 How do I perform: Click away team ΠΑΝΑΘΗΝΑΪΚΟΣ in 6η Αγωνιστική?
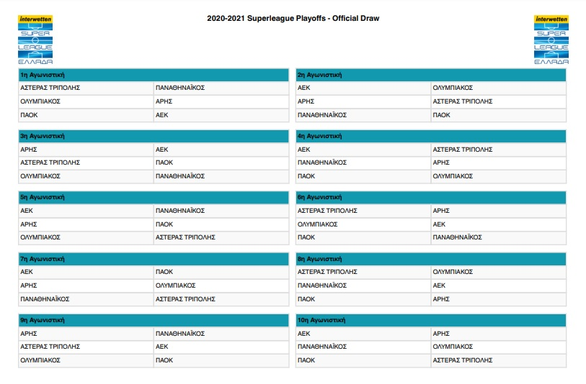[457, 237]
